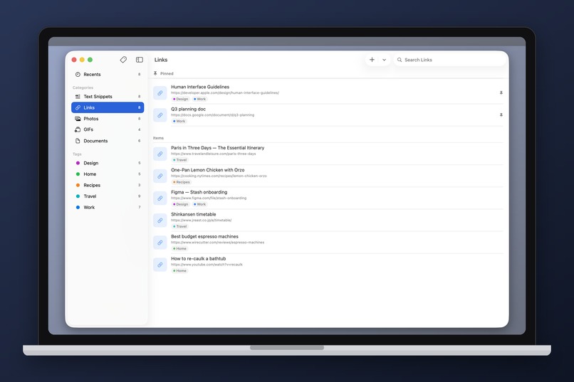The height and width of the screenshot is (382, 574).
Task: Click the developer.apple.com URL text
Action: point(225,93)
